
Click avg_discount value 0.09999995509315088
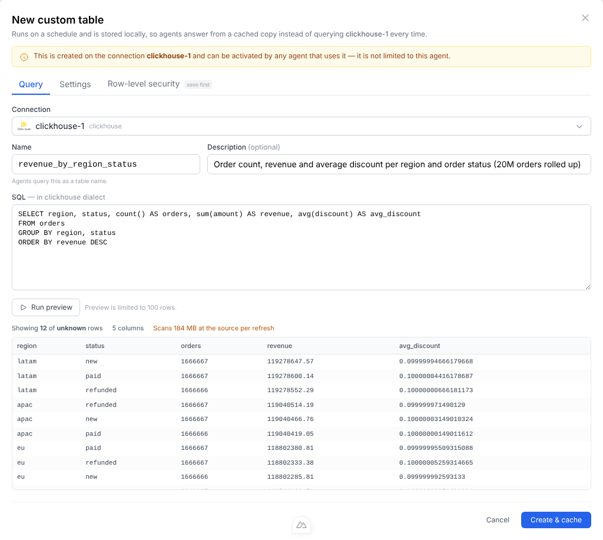coord(436,448)
